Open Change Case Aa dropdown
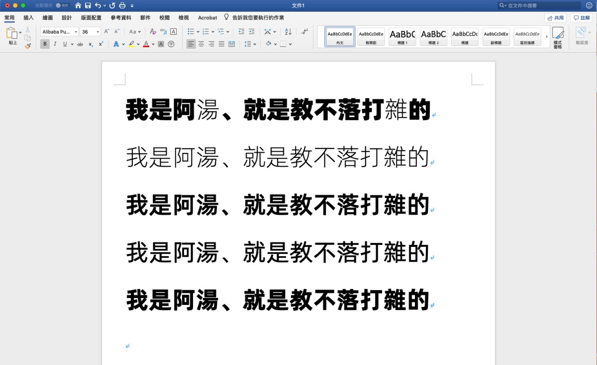597x365 pixels. (x=135, y=31)
